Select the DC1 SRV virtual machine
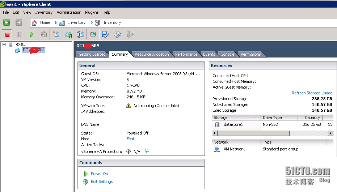 pyautogui.click(x=33, y=50)
